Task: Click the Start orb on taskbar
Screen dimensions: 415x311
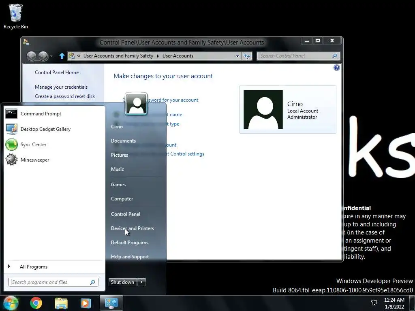Action: click(11, 303)
